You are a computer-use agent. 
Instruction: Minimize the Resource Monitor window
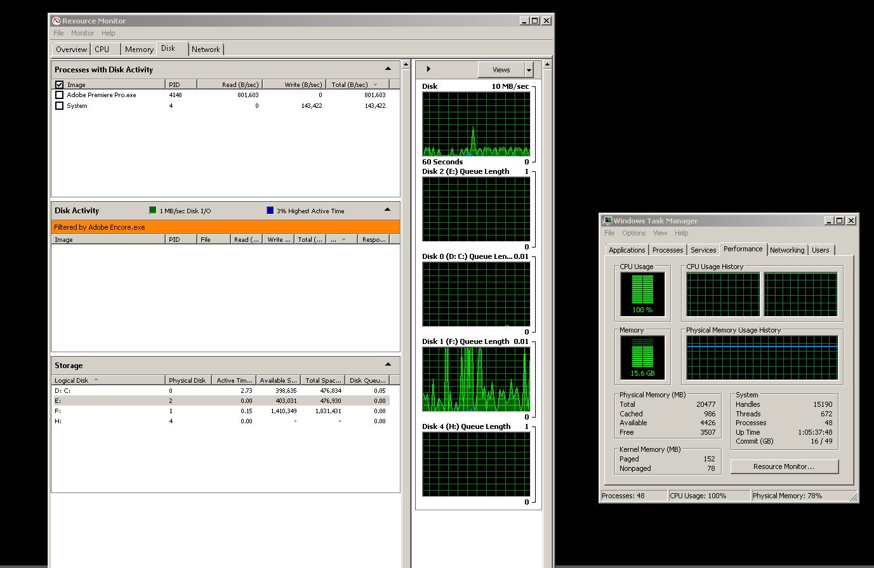[x=524, y=21]
